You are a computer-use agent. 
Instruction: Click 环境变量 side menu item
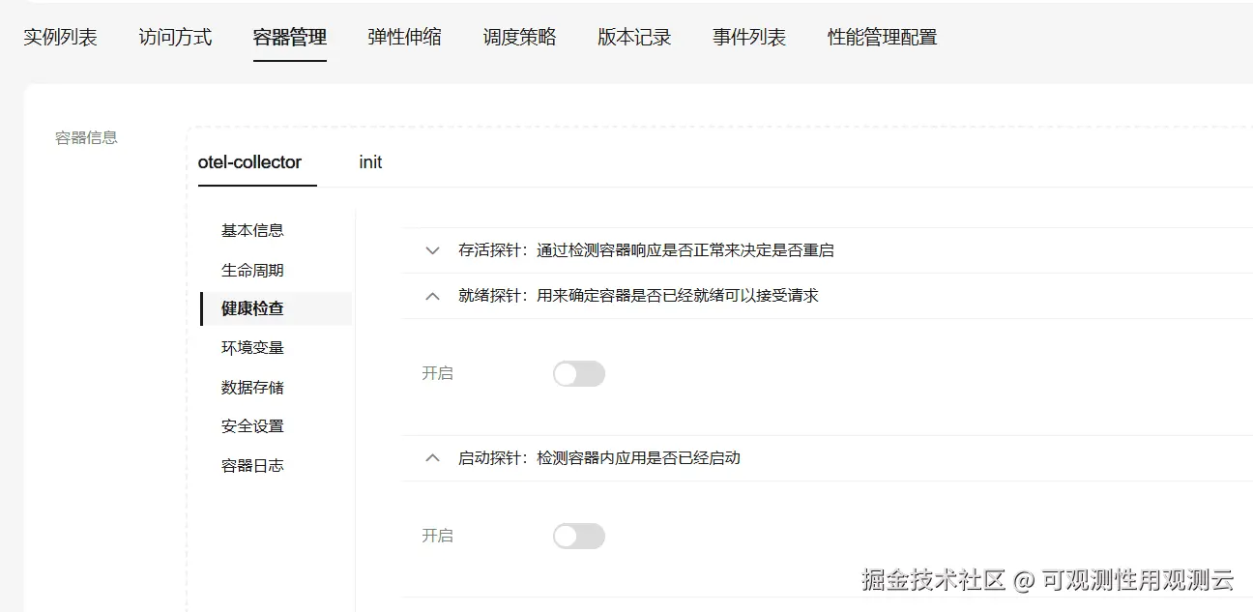pyautogui.click(x=252, y=347)
